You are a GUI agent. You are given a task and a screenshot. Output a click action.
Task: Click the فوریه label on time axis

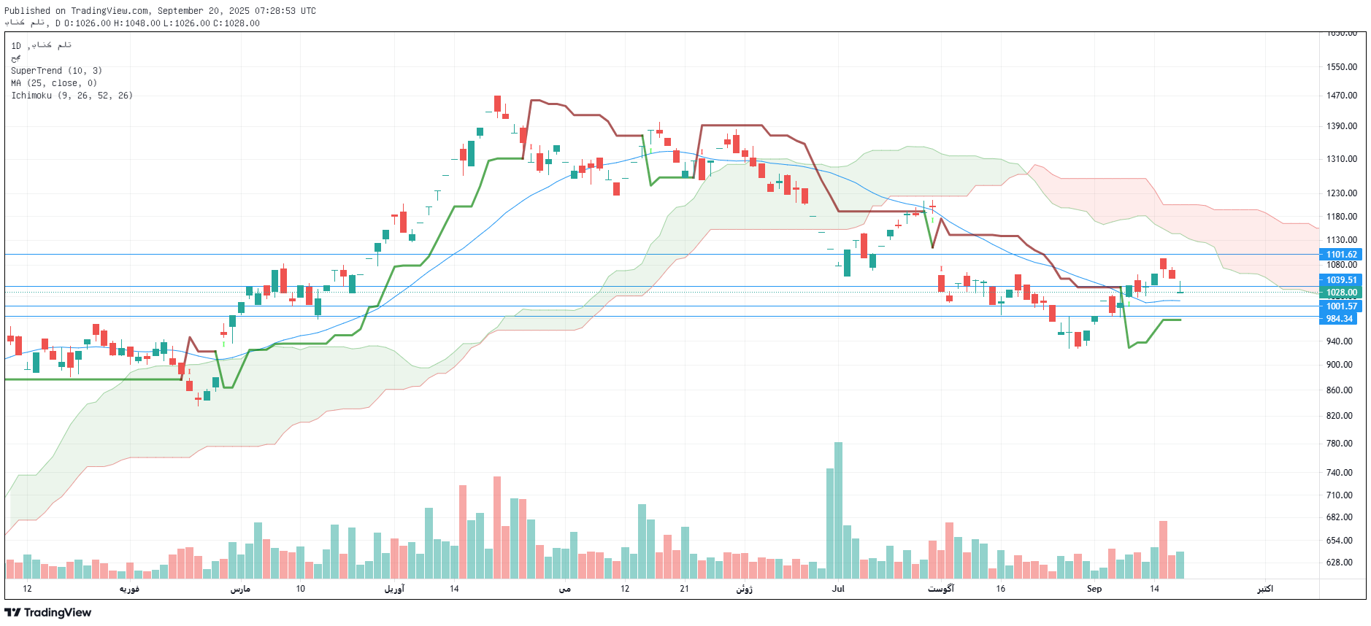[129, 589]
